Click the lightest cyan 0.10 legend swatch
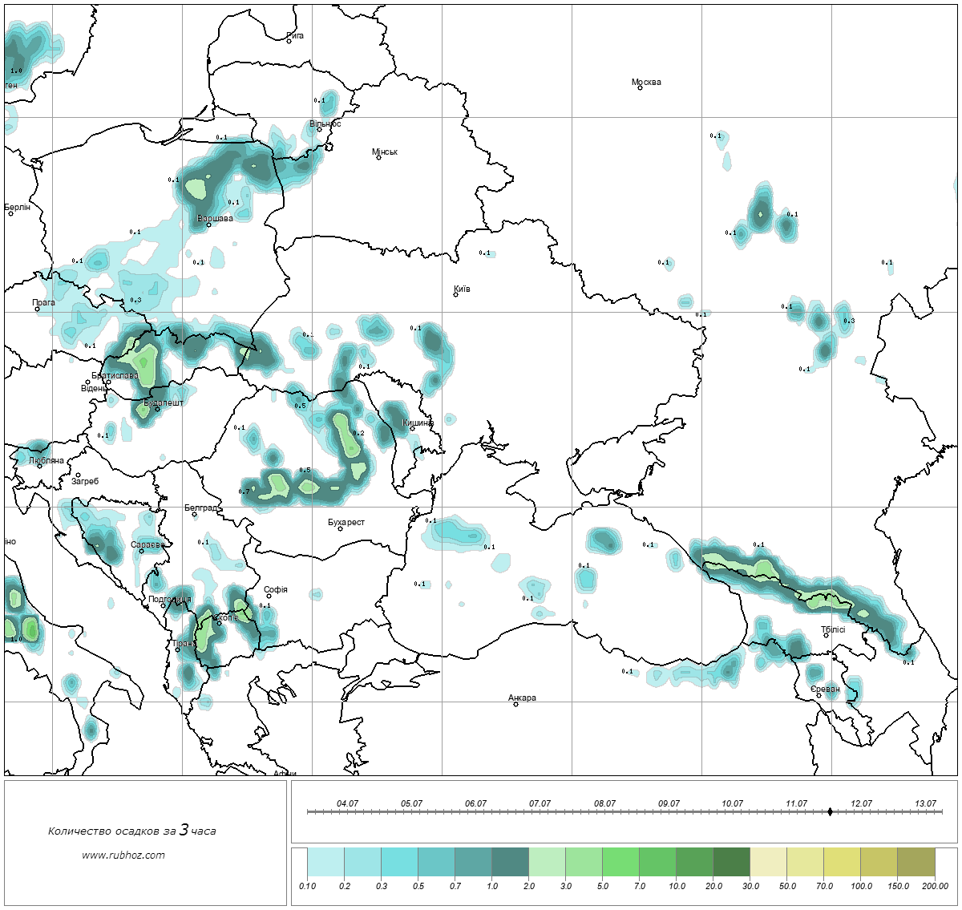962x910 pixels. (325, 864)
